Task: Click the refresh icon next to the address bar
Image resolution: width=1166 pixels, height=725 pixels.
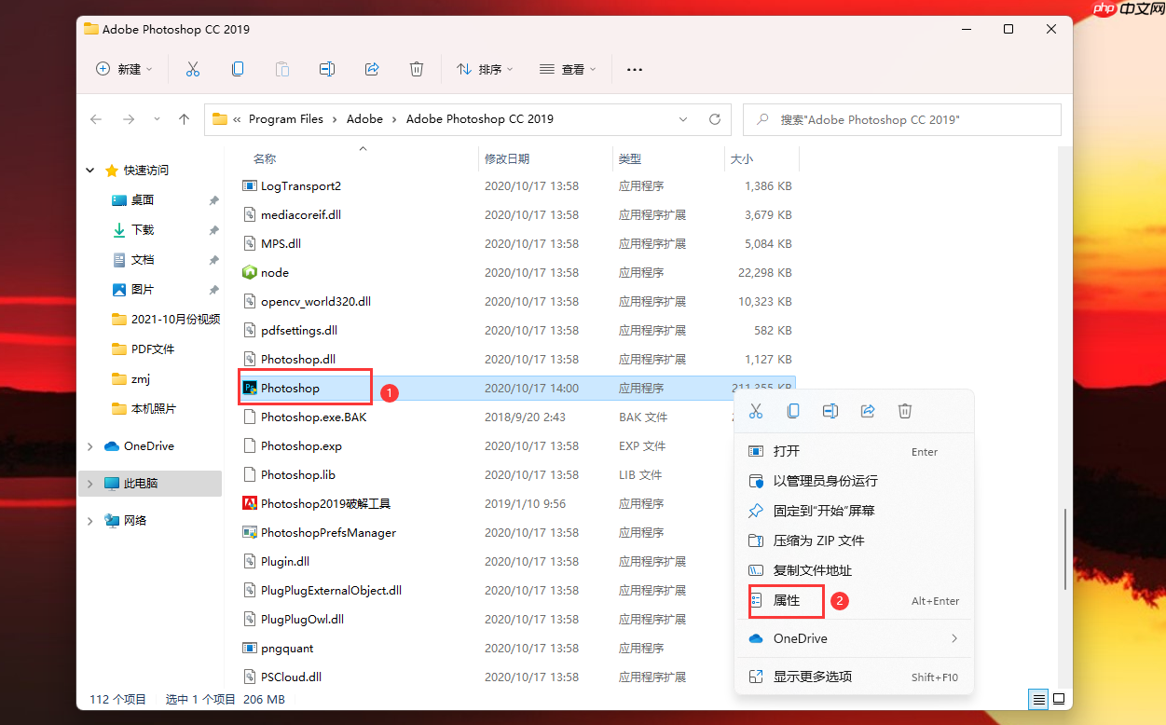Action: (x=714, y=119)
